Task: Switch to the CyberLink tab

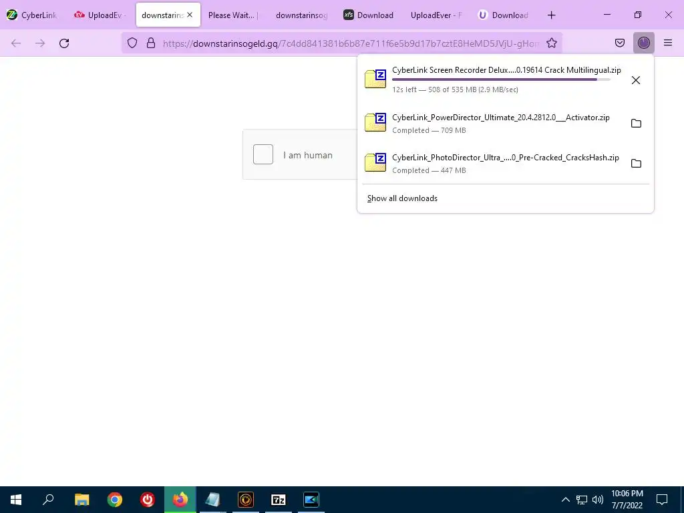Action: point(32,15)
